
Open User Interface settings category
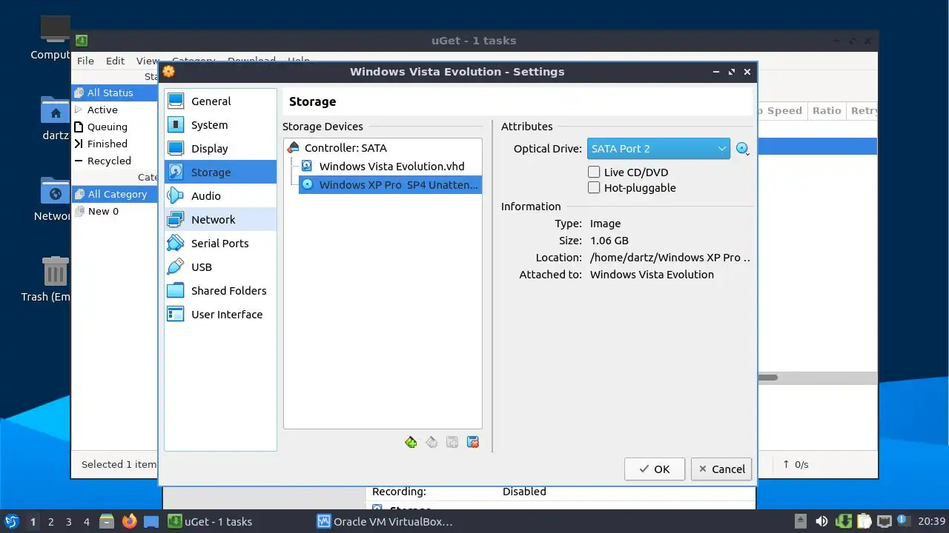click(x=220, y=315)
